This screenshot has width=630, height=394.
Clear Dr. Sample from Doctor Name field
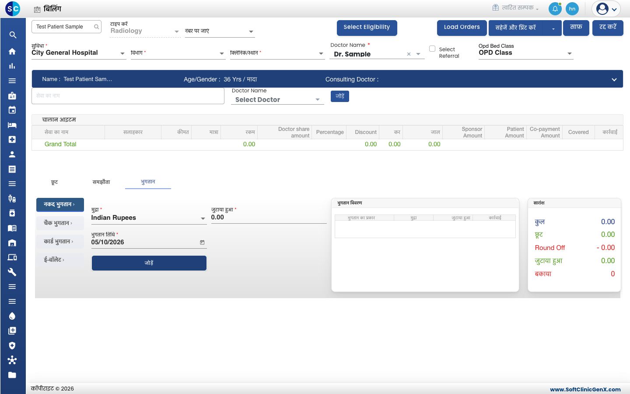[x=409, y=54]
